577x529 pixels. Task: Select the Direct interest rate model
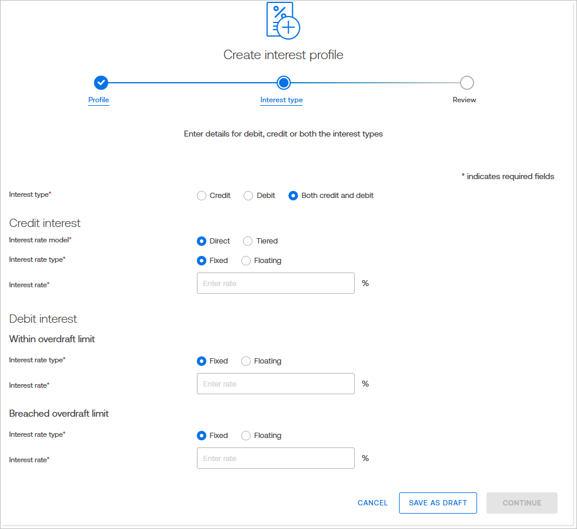pos(202,241)
